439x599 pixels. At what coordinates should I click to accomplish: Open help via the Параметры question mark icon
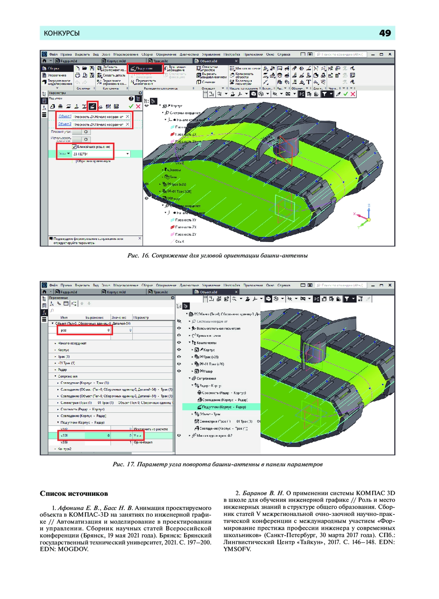pos(131,99)
